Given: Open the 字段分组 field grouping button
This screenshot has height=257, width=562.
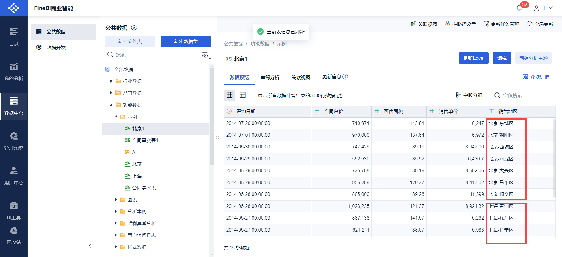Looking at the screenshot, I should pyautogui.click(x=469, y=95).
